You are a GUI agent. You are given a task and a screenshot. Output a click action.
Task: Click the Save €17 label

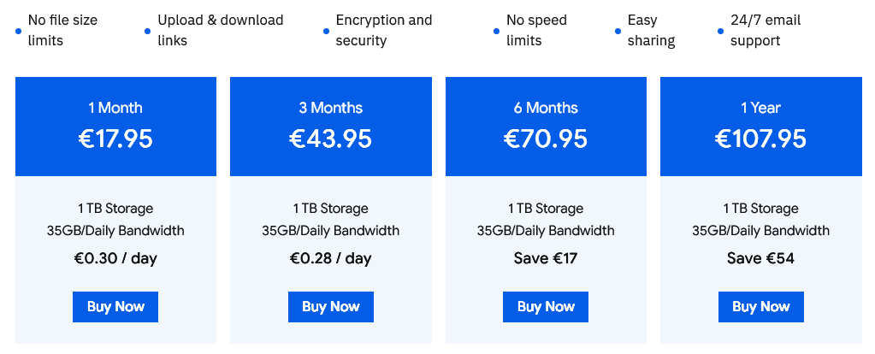tap(546, 257)
